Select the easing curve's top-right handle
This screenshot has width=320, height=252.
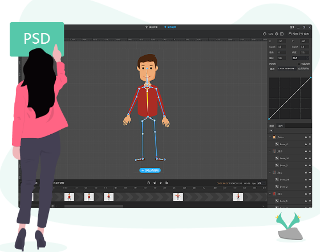(x=311, y=77)
